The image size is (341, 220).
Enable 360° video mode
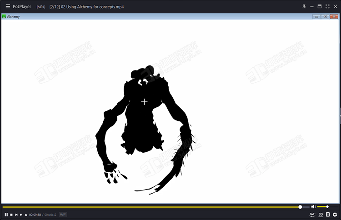(312, 215)
